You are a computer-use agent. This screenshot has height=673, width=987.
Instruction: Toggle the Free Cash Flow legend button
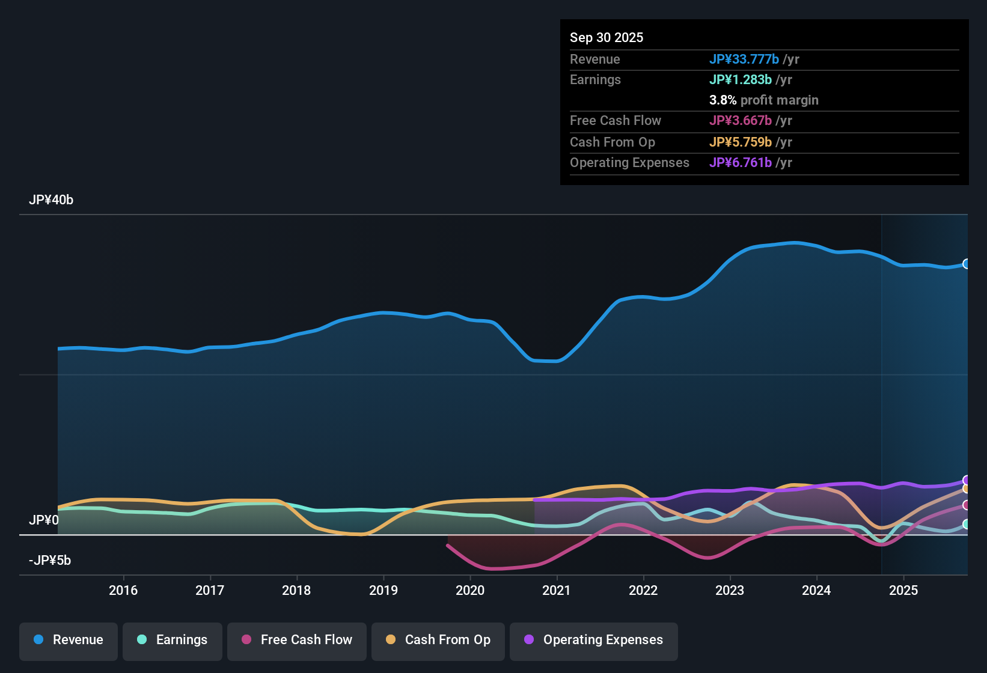(x=297, y=642)
